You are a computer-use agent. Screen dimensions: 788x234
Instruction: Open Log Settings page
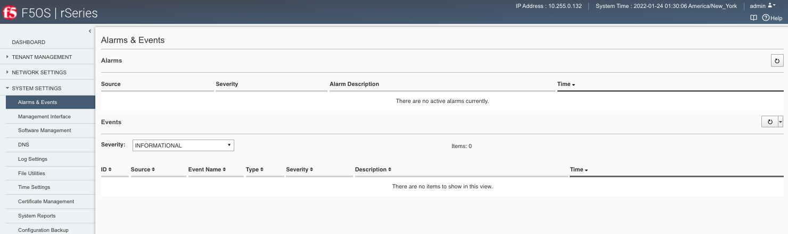tap(32, 159)
